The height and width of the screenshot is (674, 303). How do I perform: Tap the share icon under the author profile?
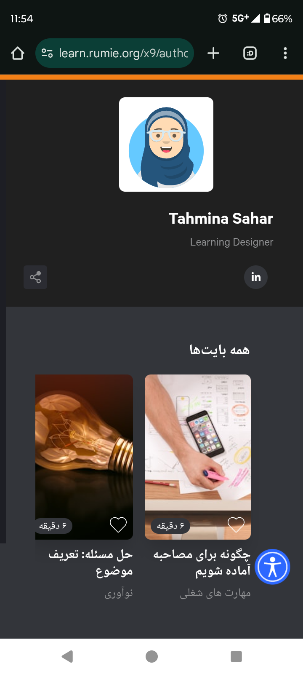[x=35, y=277]
